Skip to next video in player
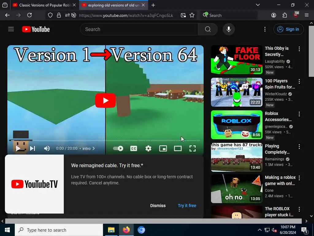This screenshot has height=236, width=314. click(x=33, y=148)
